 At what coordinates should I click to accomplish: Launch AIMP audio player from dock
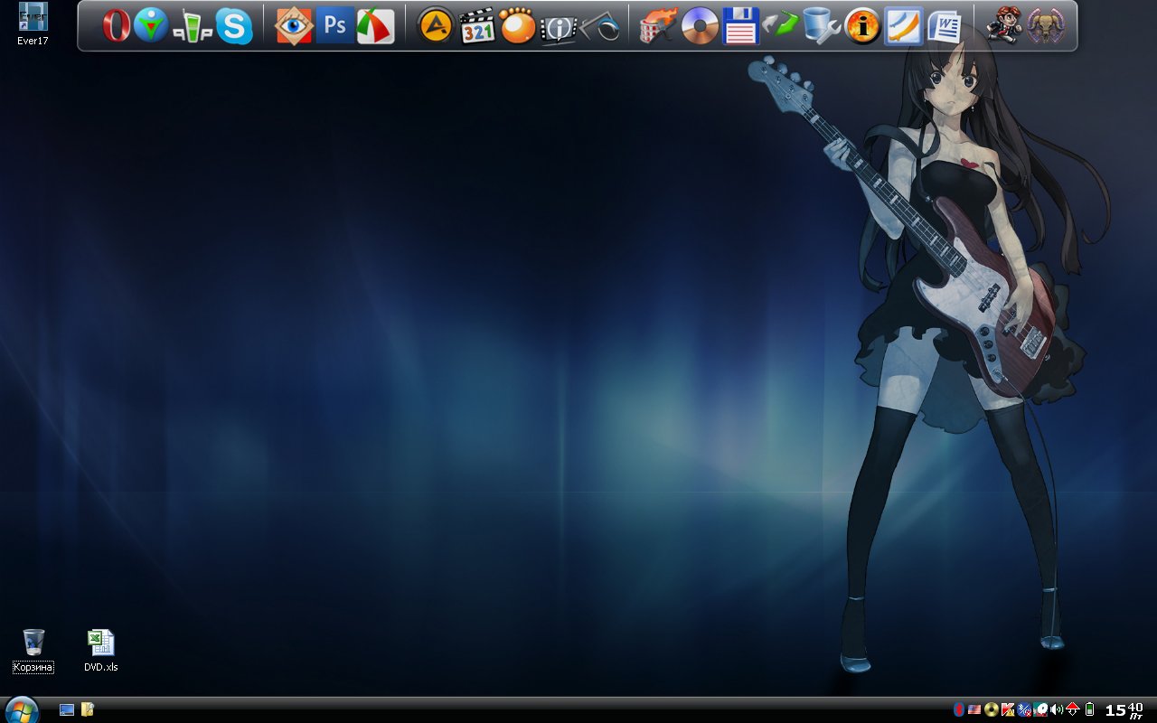[436, 25]
